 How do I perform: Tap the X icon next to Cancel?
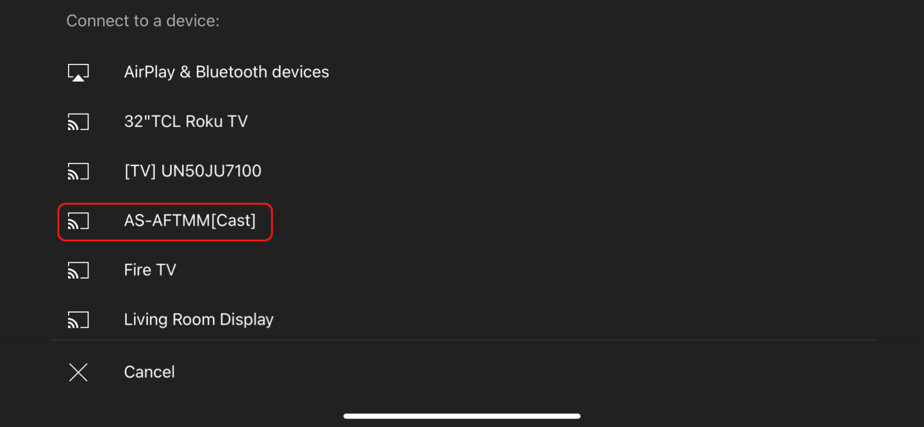[78, 372]
